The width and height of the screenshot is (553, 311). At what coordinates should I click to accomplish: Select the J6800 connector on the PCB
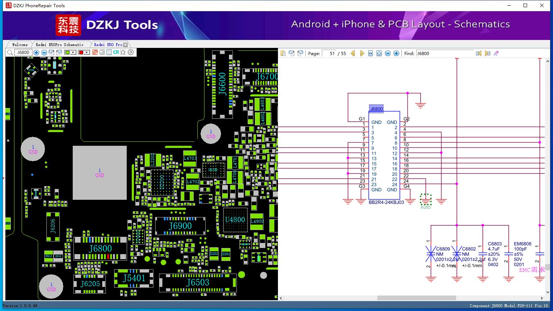(x=100, y=248)
